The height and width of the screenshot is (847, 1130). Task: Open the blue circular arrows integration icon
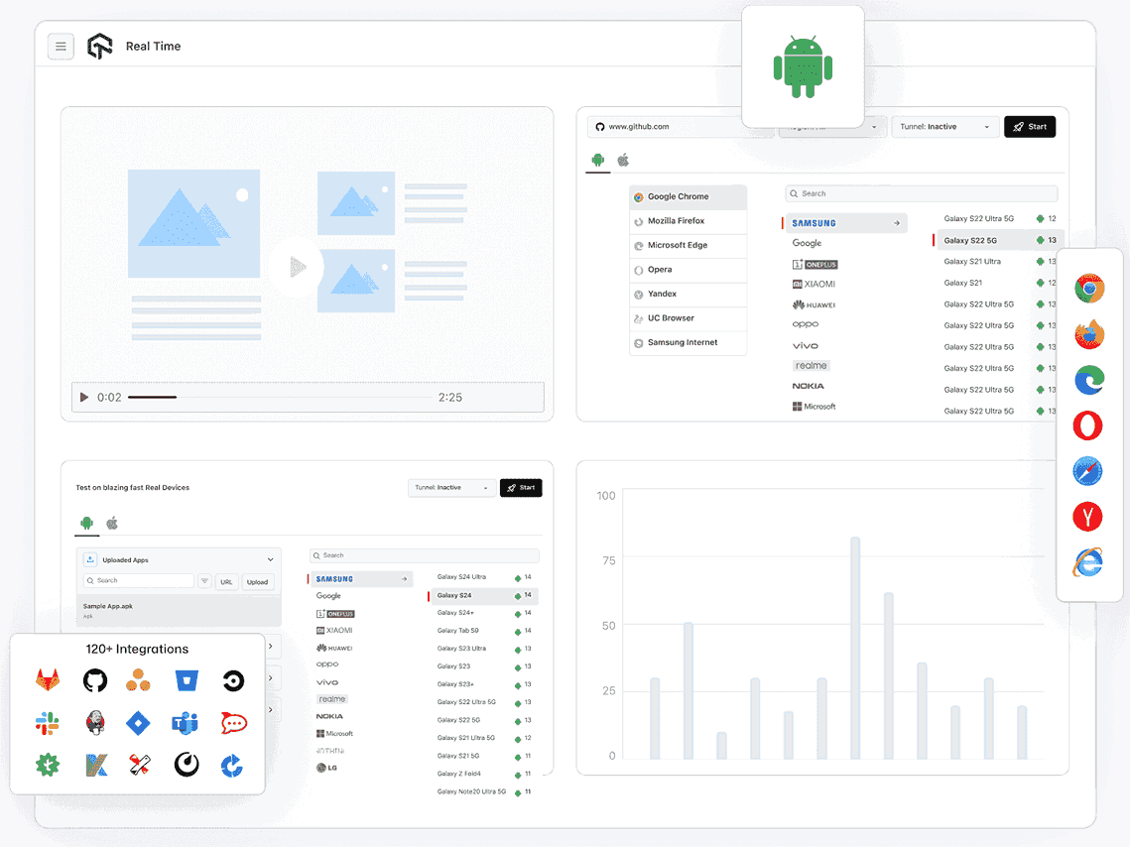(x=231, y=765)
